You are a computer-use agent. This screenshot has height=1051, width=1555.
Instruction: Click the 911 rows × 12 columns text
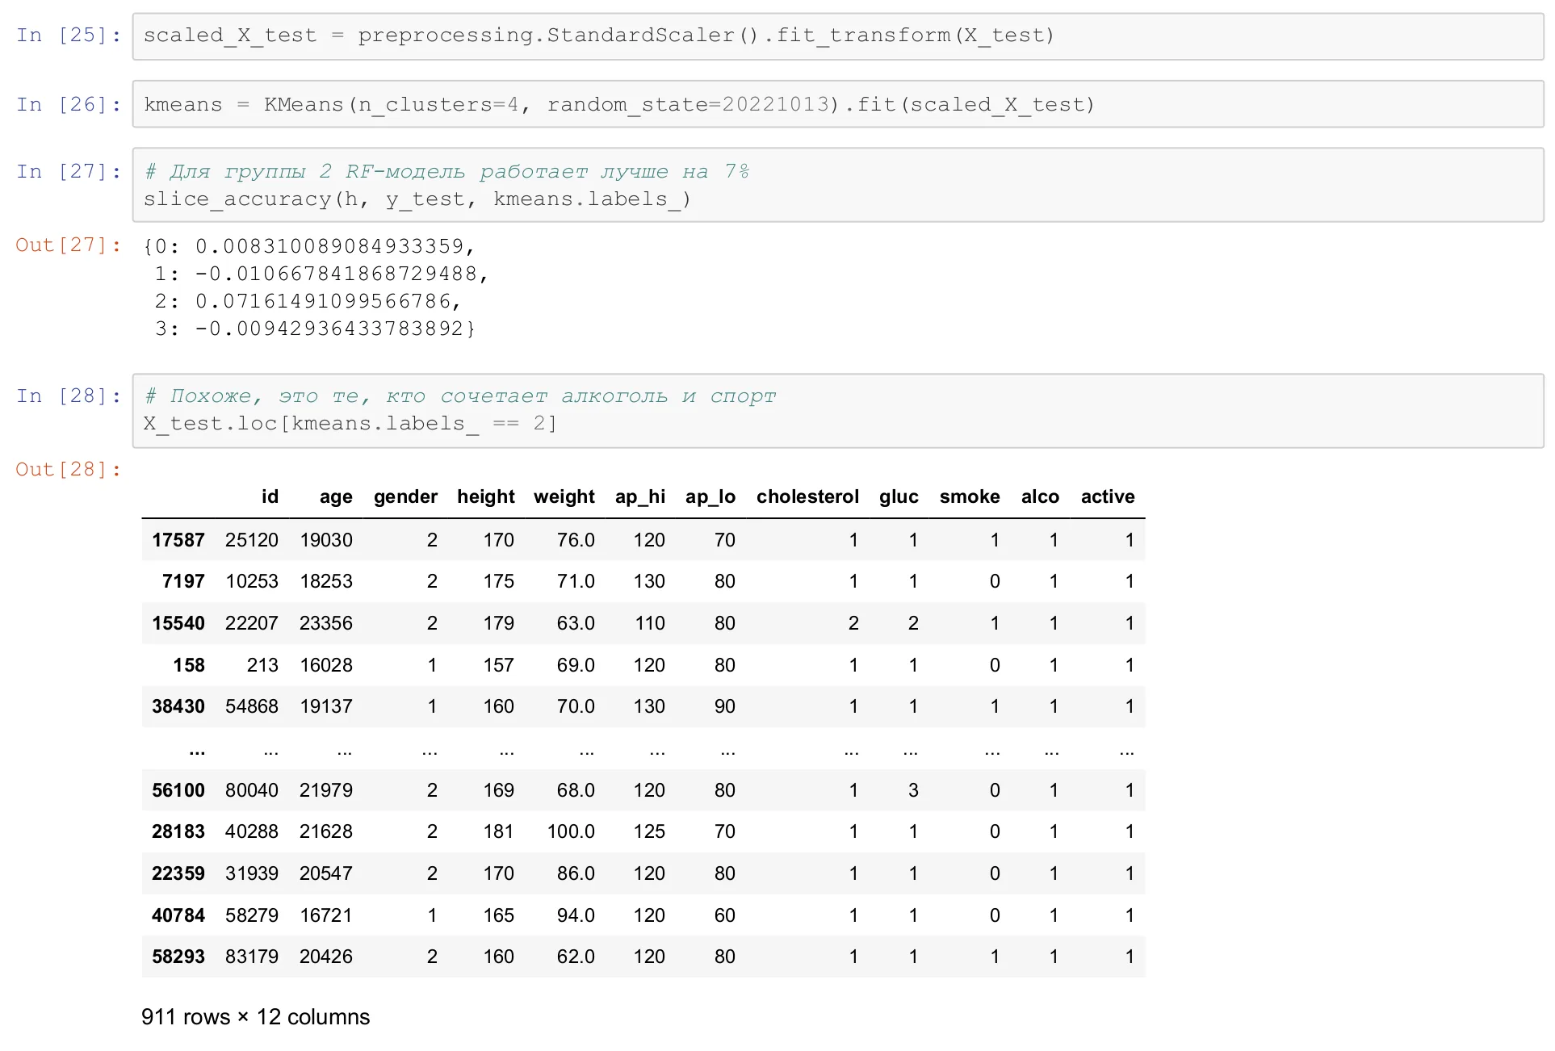point(256,1017)
